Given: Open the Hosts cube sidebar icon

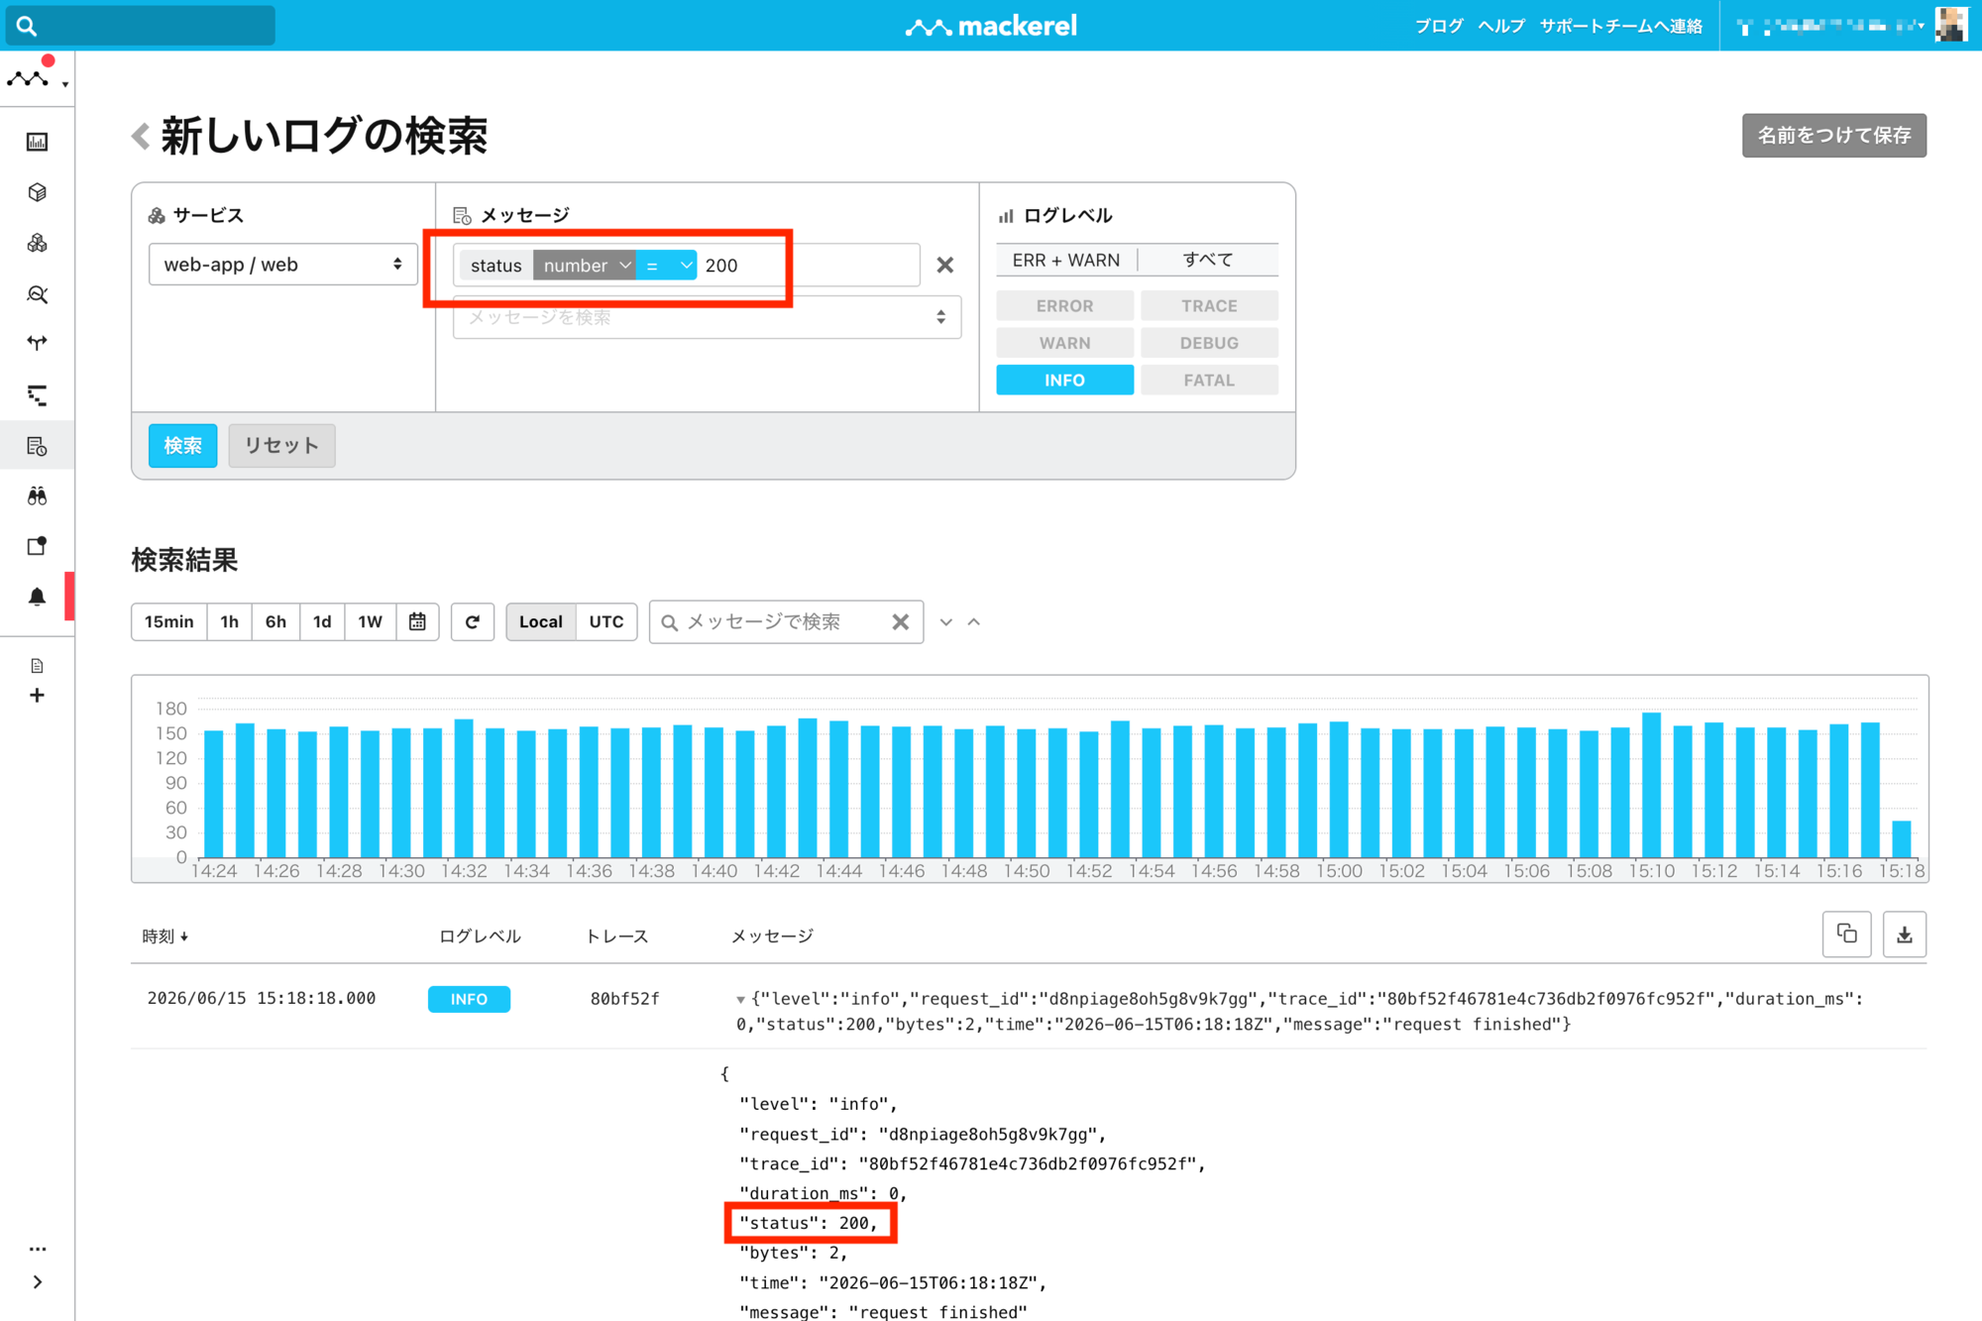Looking at the screenshot, I should (37, 192).
